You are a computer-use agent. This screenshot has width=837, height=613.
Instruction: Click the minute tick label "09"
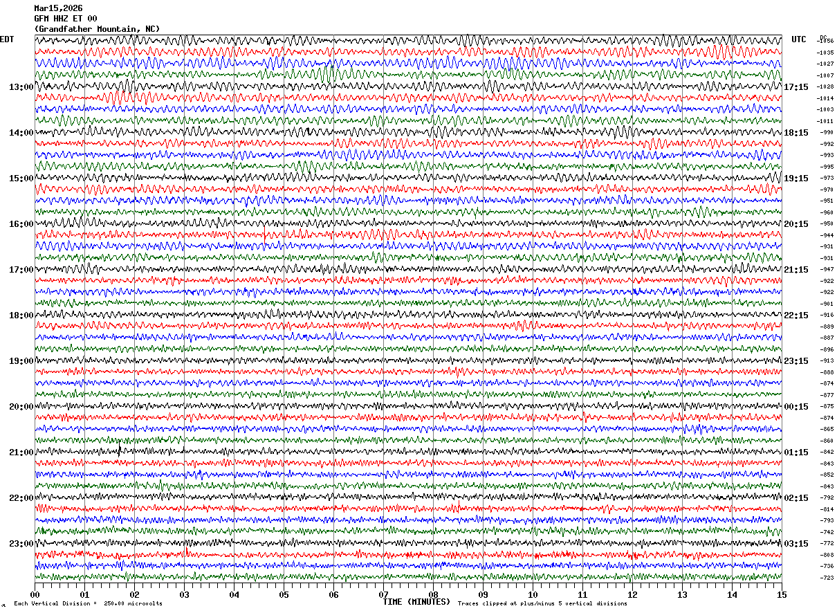483,594
